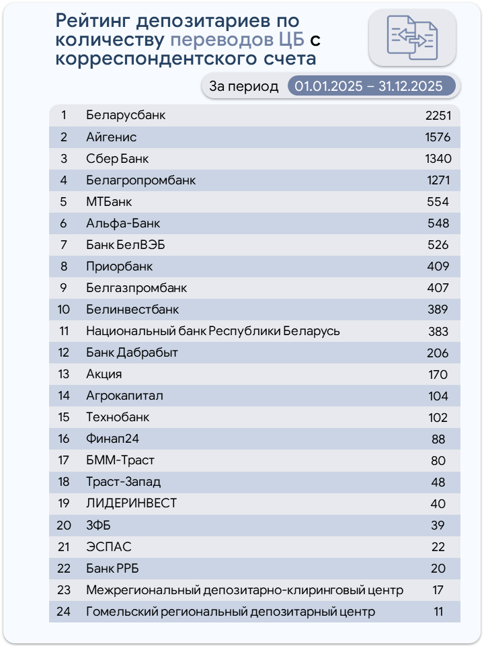Click the 'За период' label
This screenshot has height=646, width=484.
pos(243,86)
